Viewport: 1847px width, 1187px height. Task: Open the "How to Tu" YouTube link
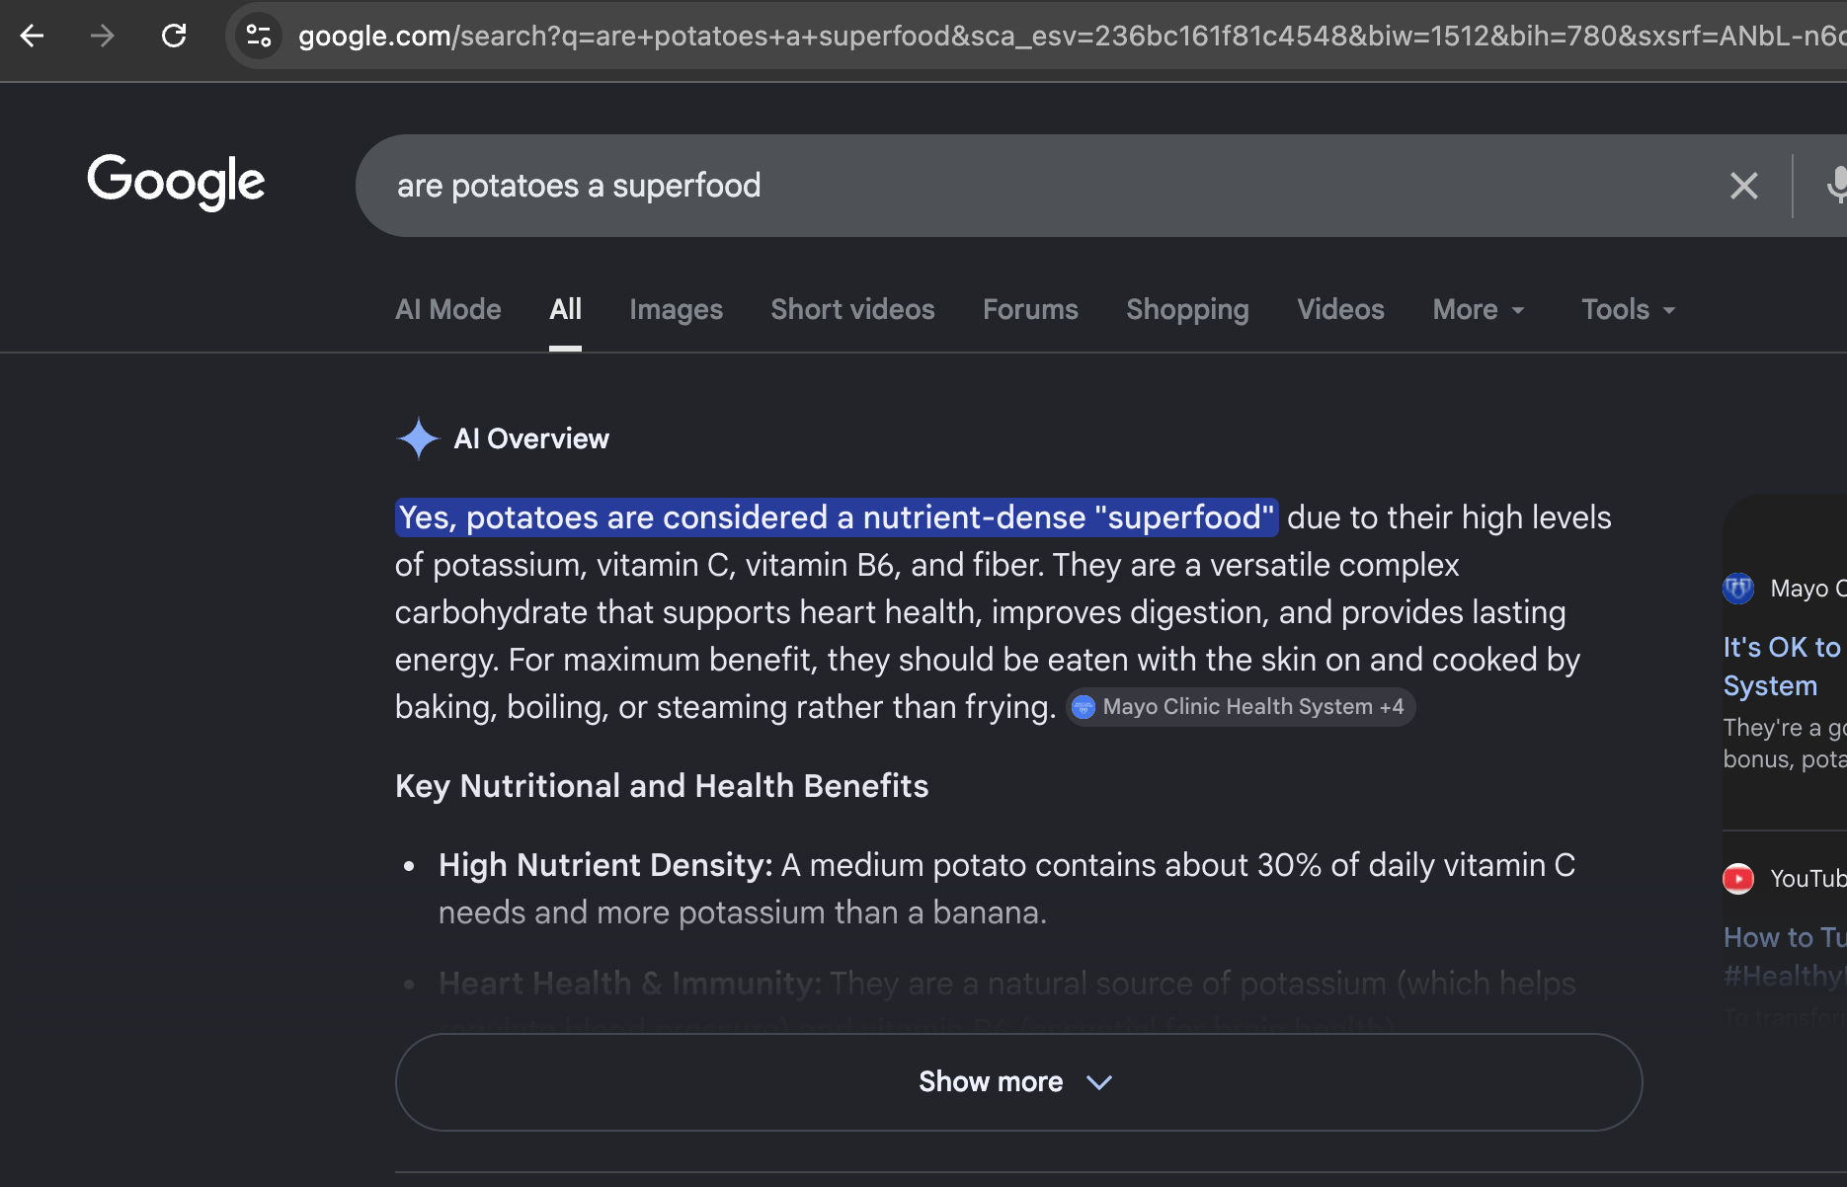pos(1784,956)
